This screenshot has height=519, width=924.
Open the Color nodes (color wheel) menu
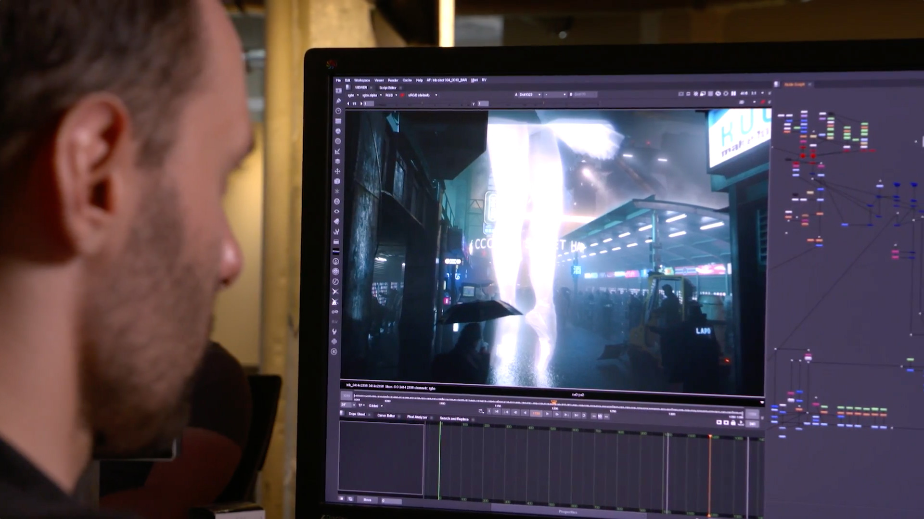[x=338, y=131]
